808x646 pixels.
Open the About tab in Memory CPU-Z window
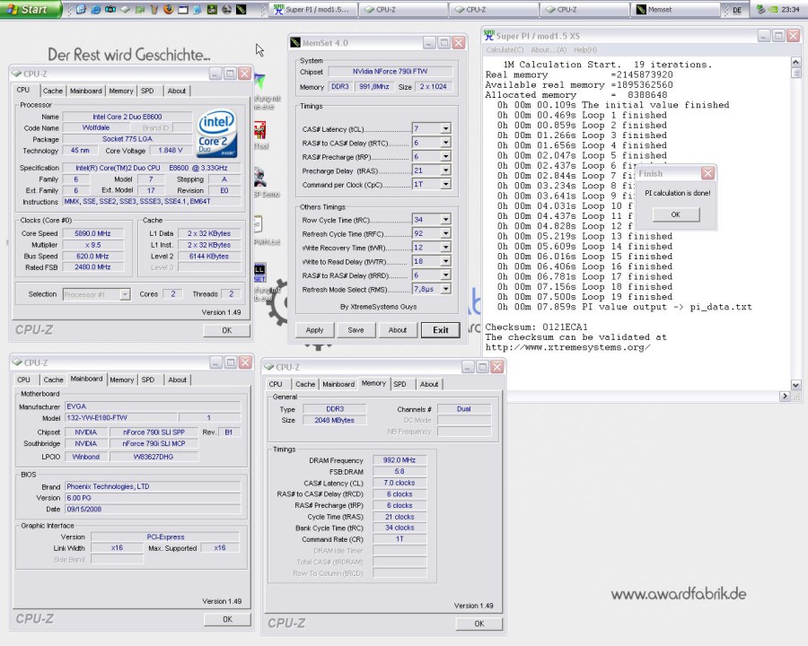(x=429, y=384)
